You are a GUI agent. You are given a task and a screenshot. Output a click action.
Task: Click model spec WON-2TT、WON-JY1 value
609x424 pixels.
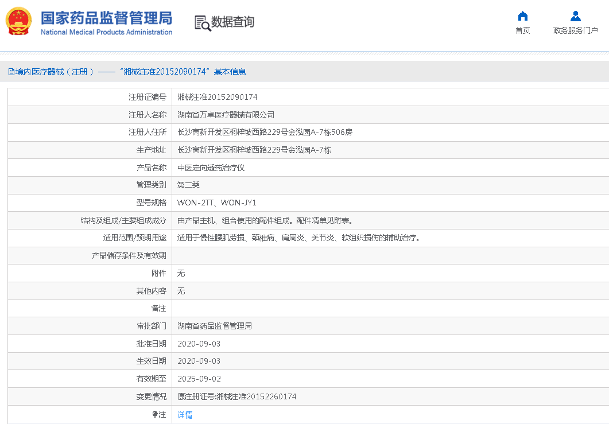click(217, 203)
